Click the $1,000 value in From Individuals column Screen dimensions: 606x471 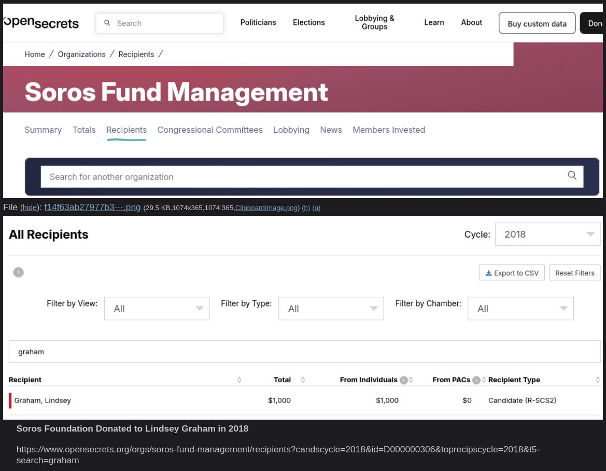(387, 400)
